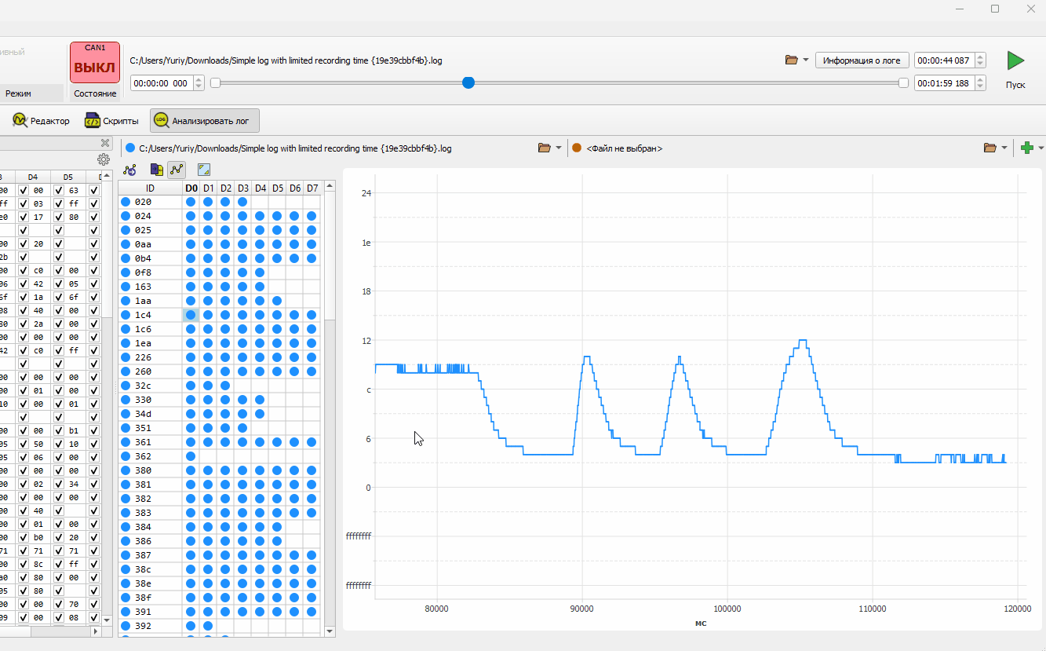The image size is (1046, 651).
Task: Click the D0 column header in ID table
Action: coord(191,188)
